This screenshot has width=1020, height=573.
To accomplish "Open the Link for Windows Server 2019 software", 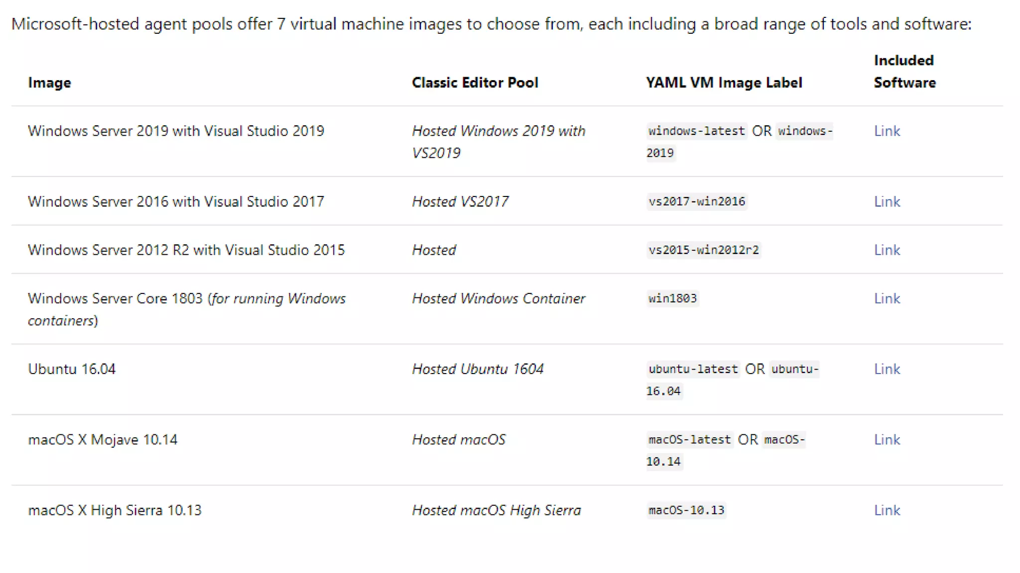I will pyautogui.click(x=887, y=131).
